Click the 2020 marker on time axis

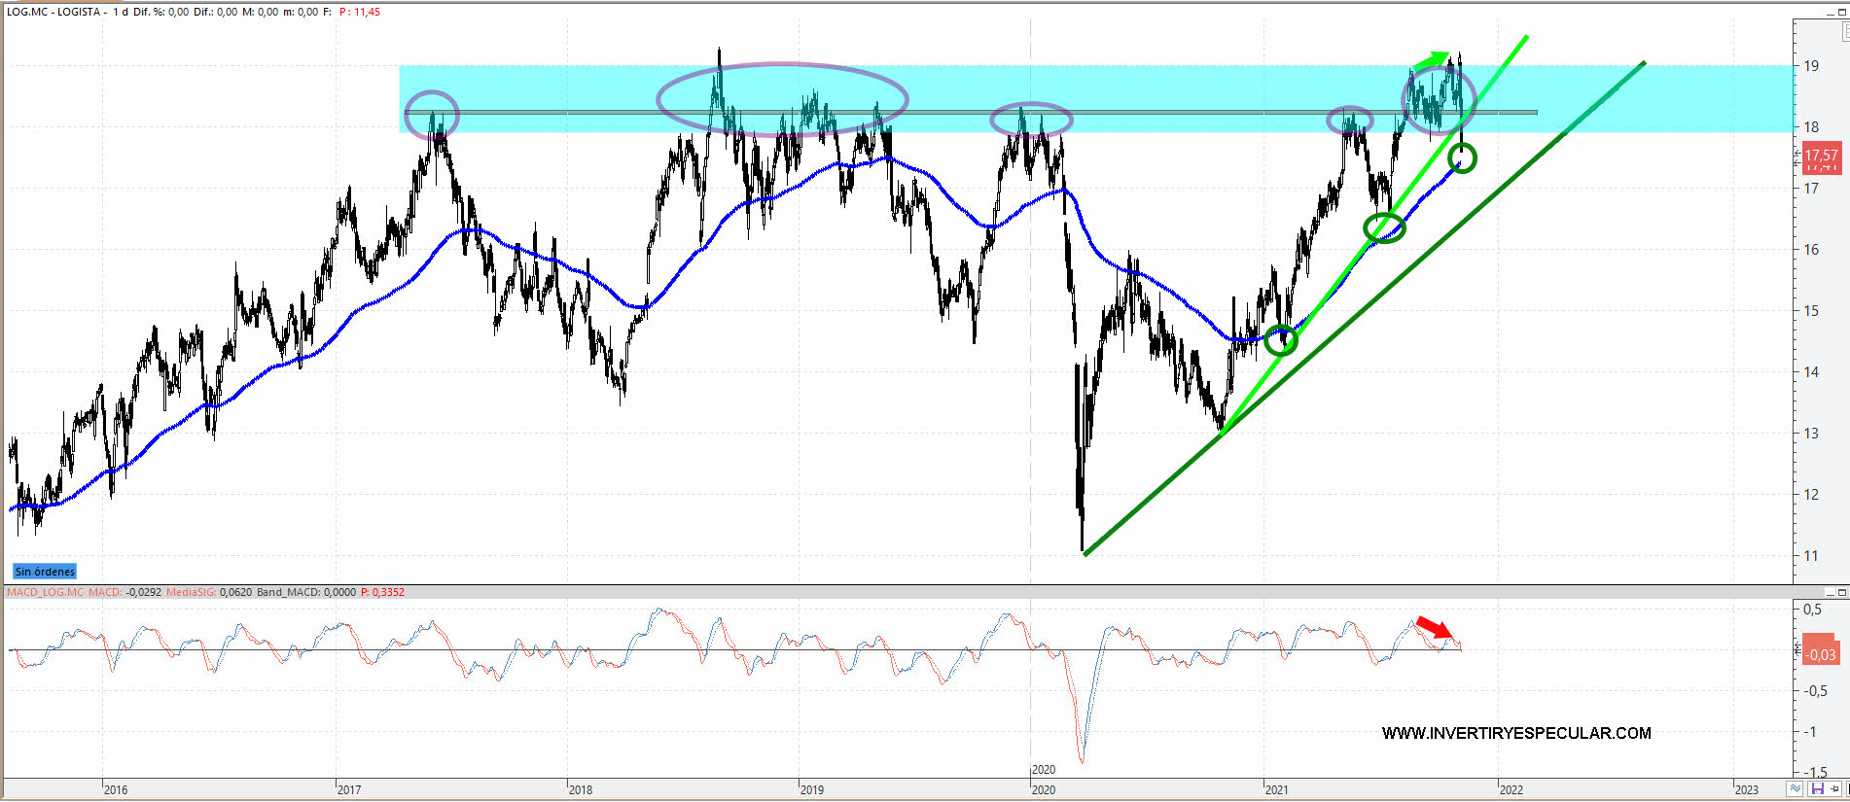pyautogui.click(x=1043, y=789)
